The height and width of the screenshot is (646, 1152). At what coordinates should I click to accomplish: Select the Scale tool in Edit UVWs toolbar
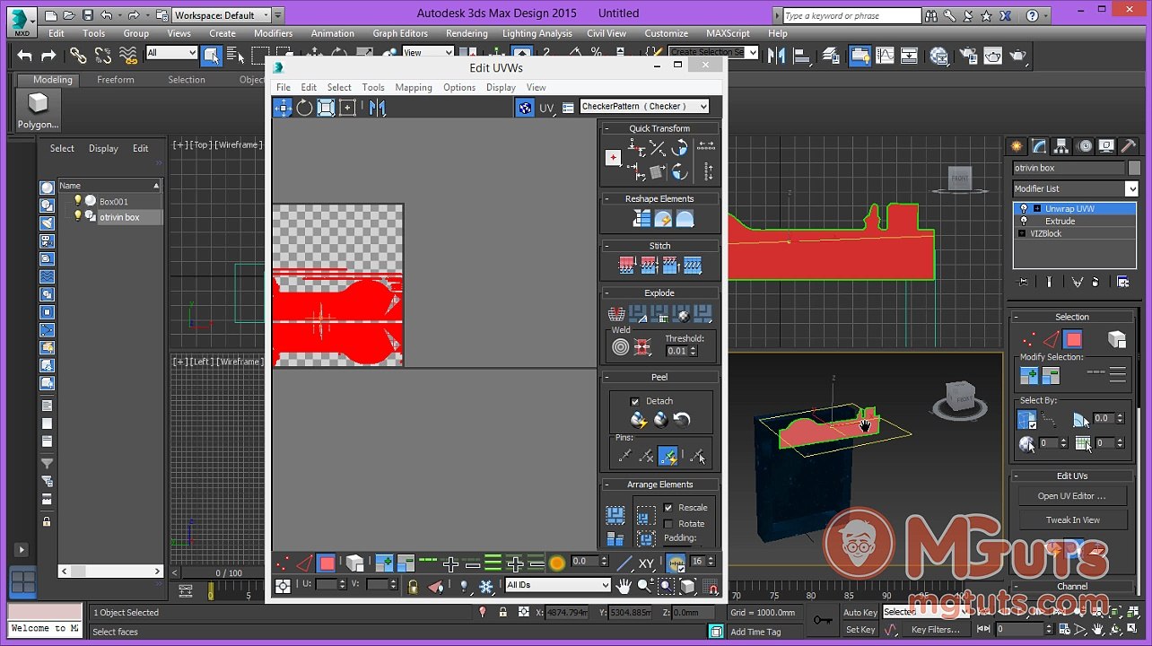(326, 108)
